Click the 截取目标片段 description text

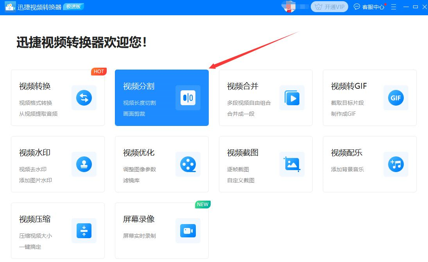pyautogui.click(x=347, y=103)
